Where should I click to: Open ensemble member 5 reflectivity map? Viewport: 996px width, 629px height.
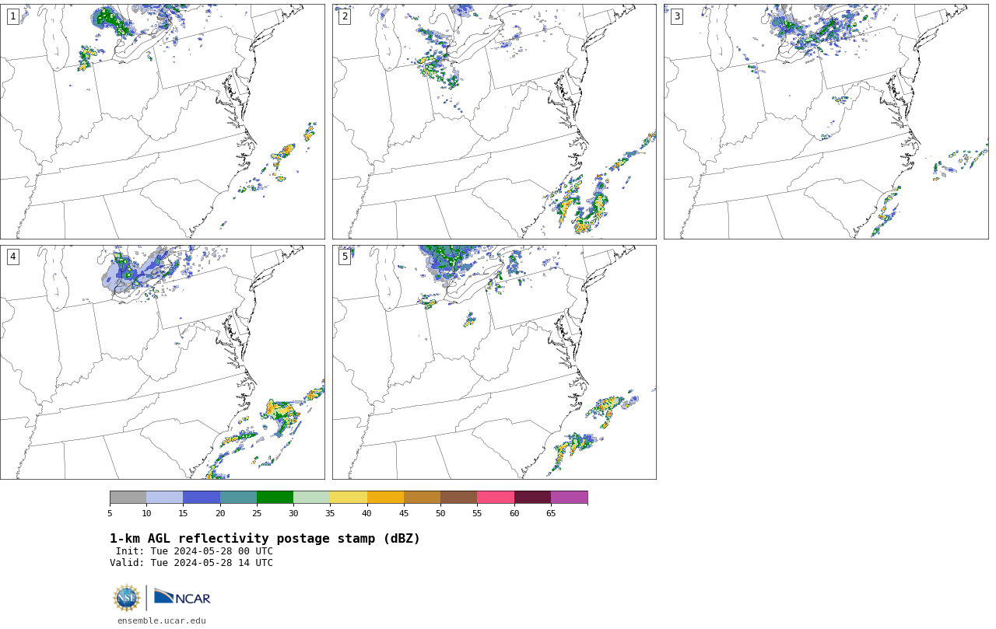click(494, 362)
